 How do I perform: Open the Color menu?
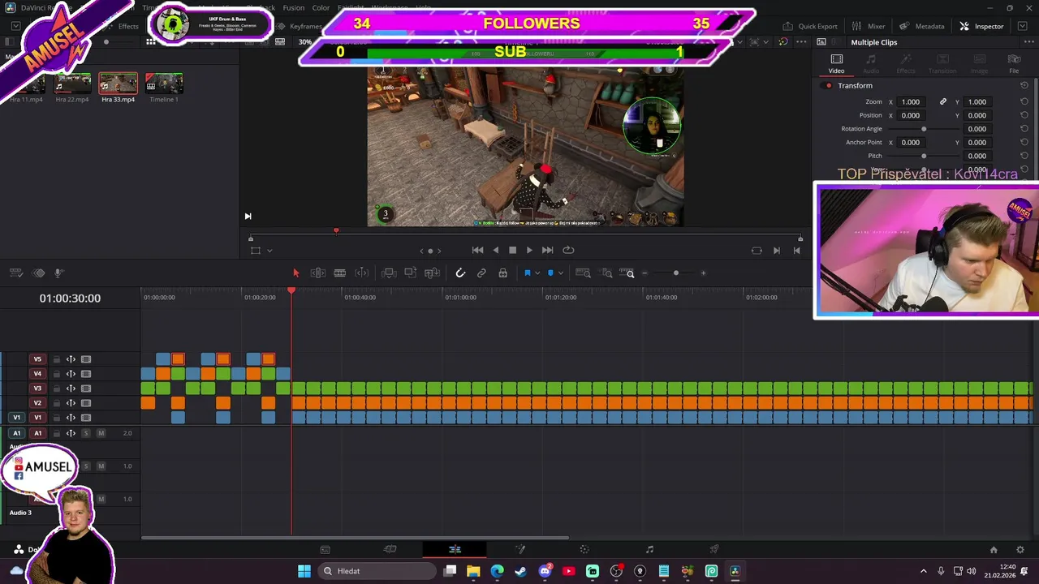(321, 8)
